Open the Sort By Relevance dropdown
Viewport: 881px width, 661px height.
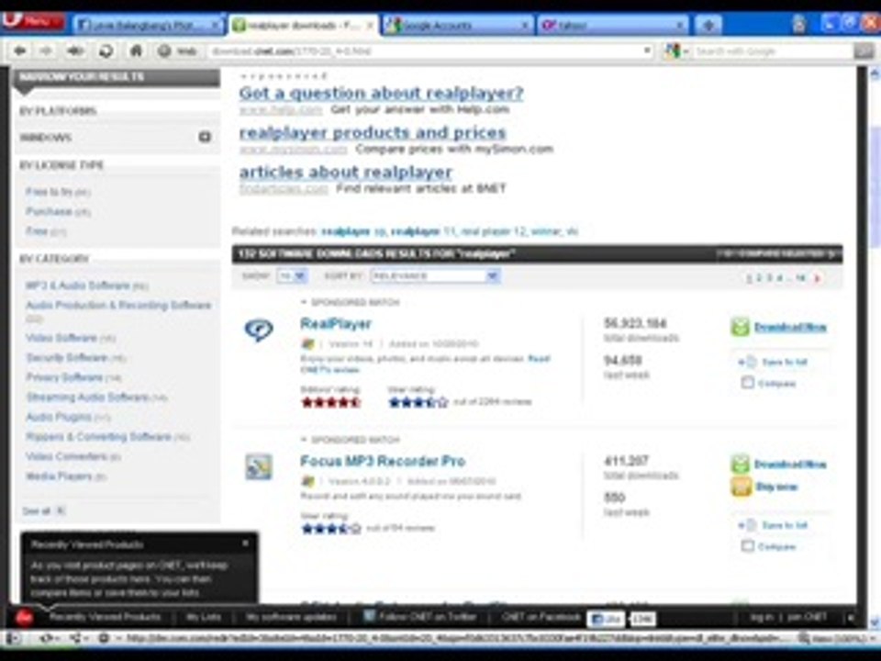(x=435, y=275)
